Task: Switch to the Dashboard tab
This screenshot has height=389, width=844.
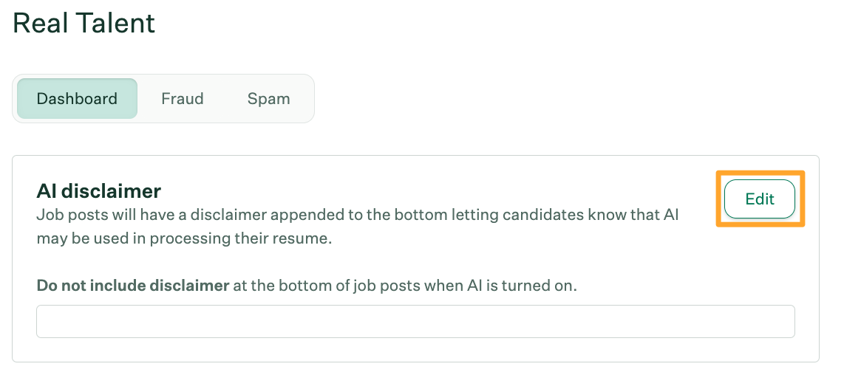Action: (77, 99)
